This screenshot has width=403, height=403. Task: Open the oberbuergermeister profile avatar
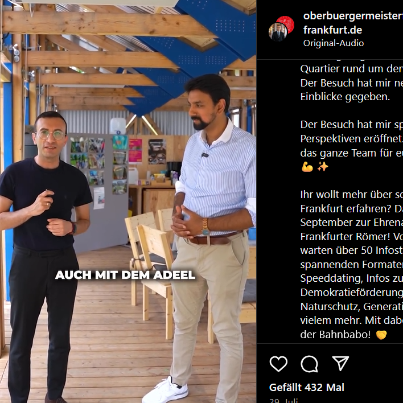coord(278,32)
